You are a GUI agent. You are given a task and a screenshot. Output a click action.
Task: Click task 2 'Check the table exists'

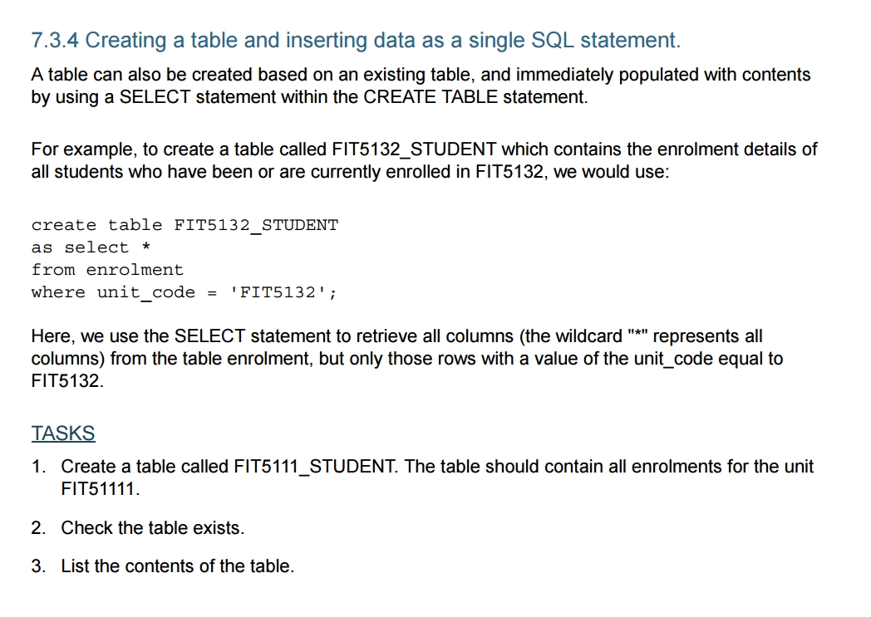(138, 527)
